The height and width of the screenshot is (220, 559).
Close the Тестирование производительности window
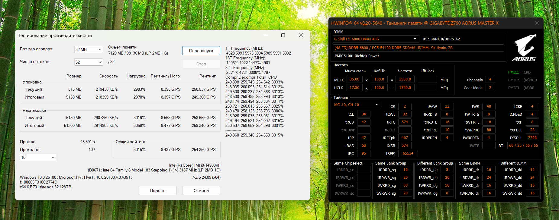(x=301, y=35)
